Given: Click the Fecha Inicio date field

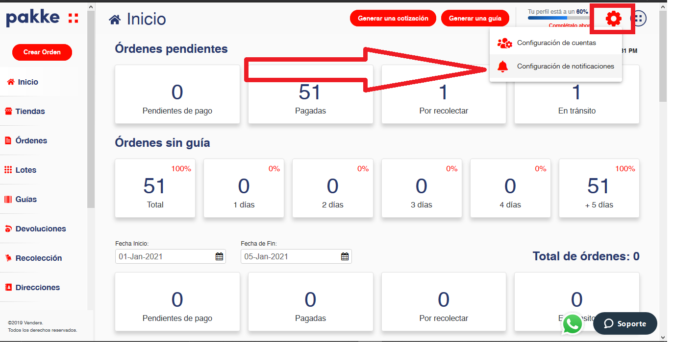Looking at the screenshot, I should click(x=164, y=256).
